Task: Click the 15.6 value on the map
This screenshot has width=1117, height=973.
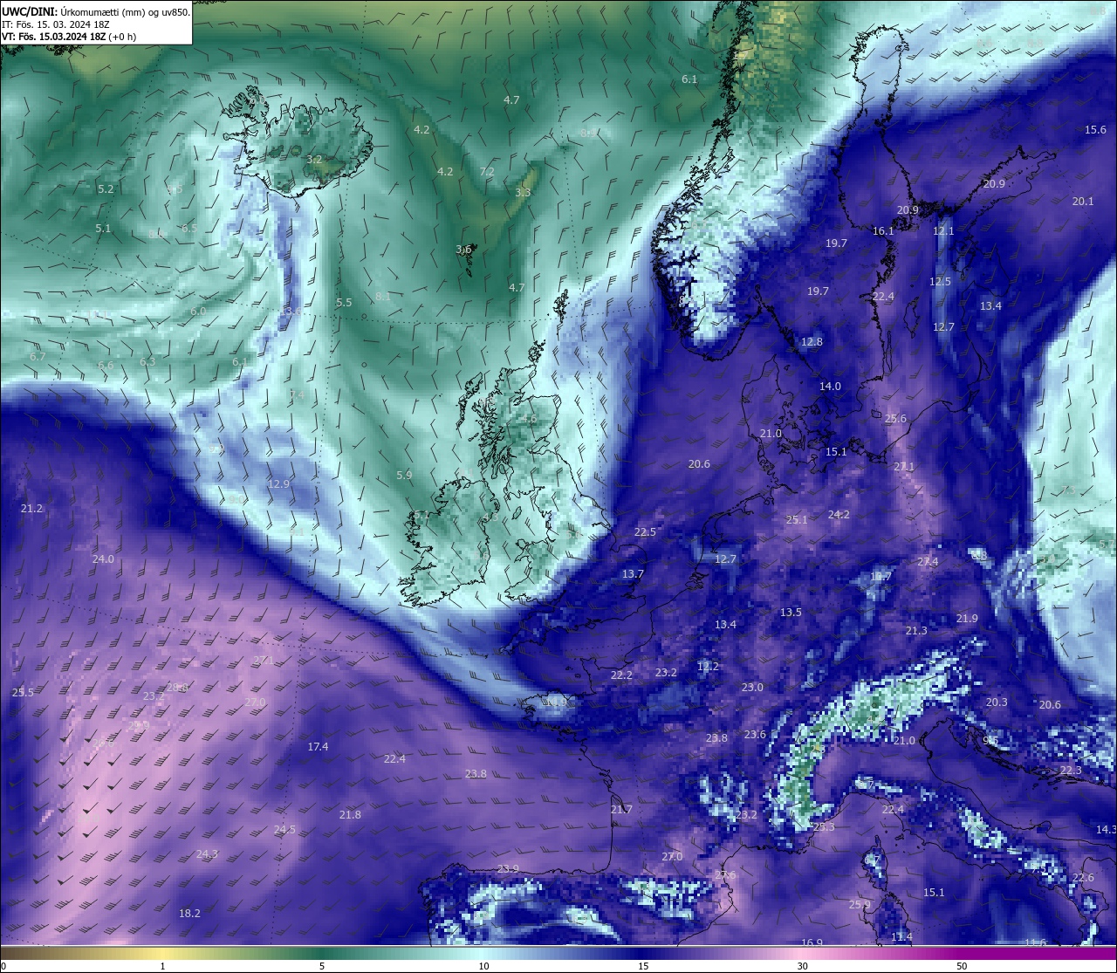Action: [1095, 130]
